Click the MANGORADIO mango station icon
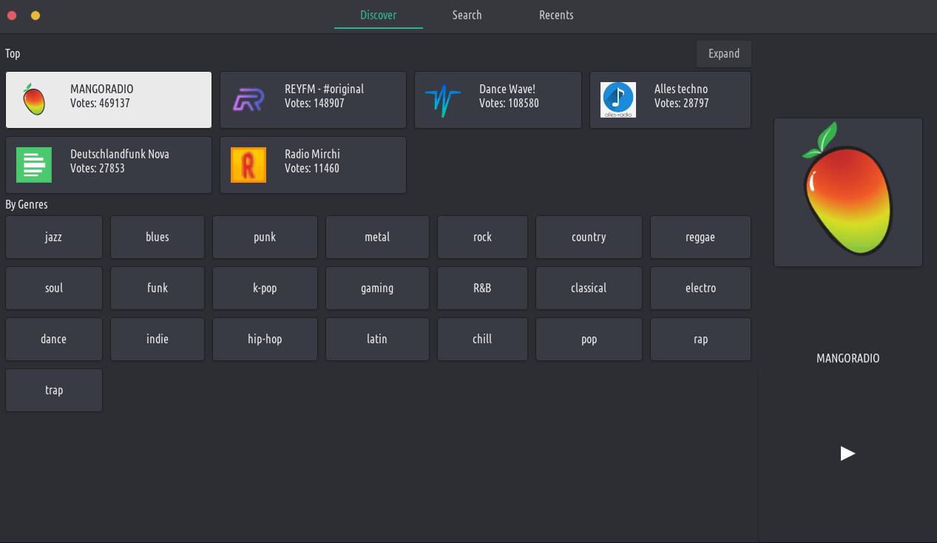This screenshot has height=543, width=937. coord(34,100)
